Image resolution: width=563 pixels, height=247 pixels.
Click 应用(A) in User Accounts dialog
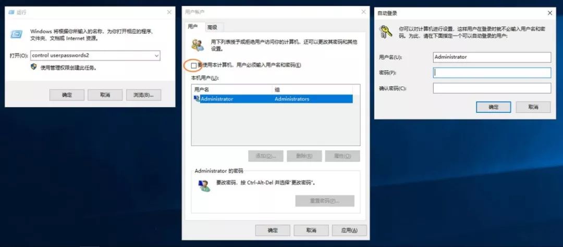click(x=349, y=230)
